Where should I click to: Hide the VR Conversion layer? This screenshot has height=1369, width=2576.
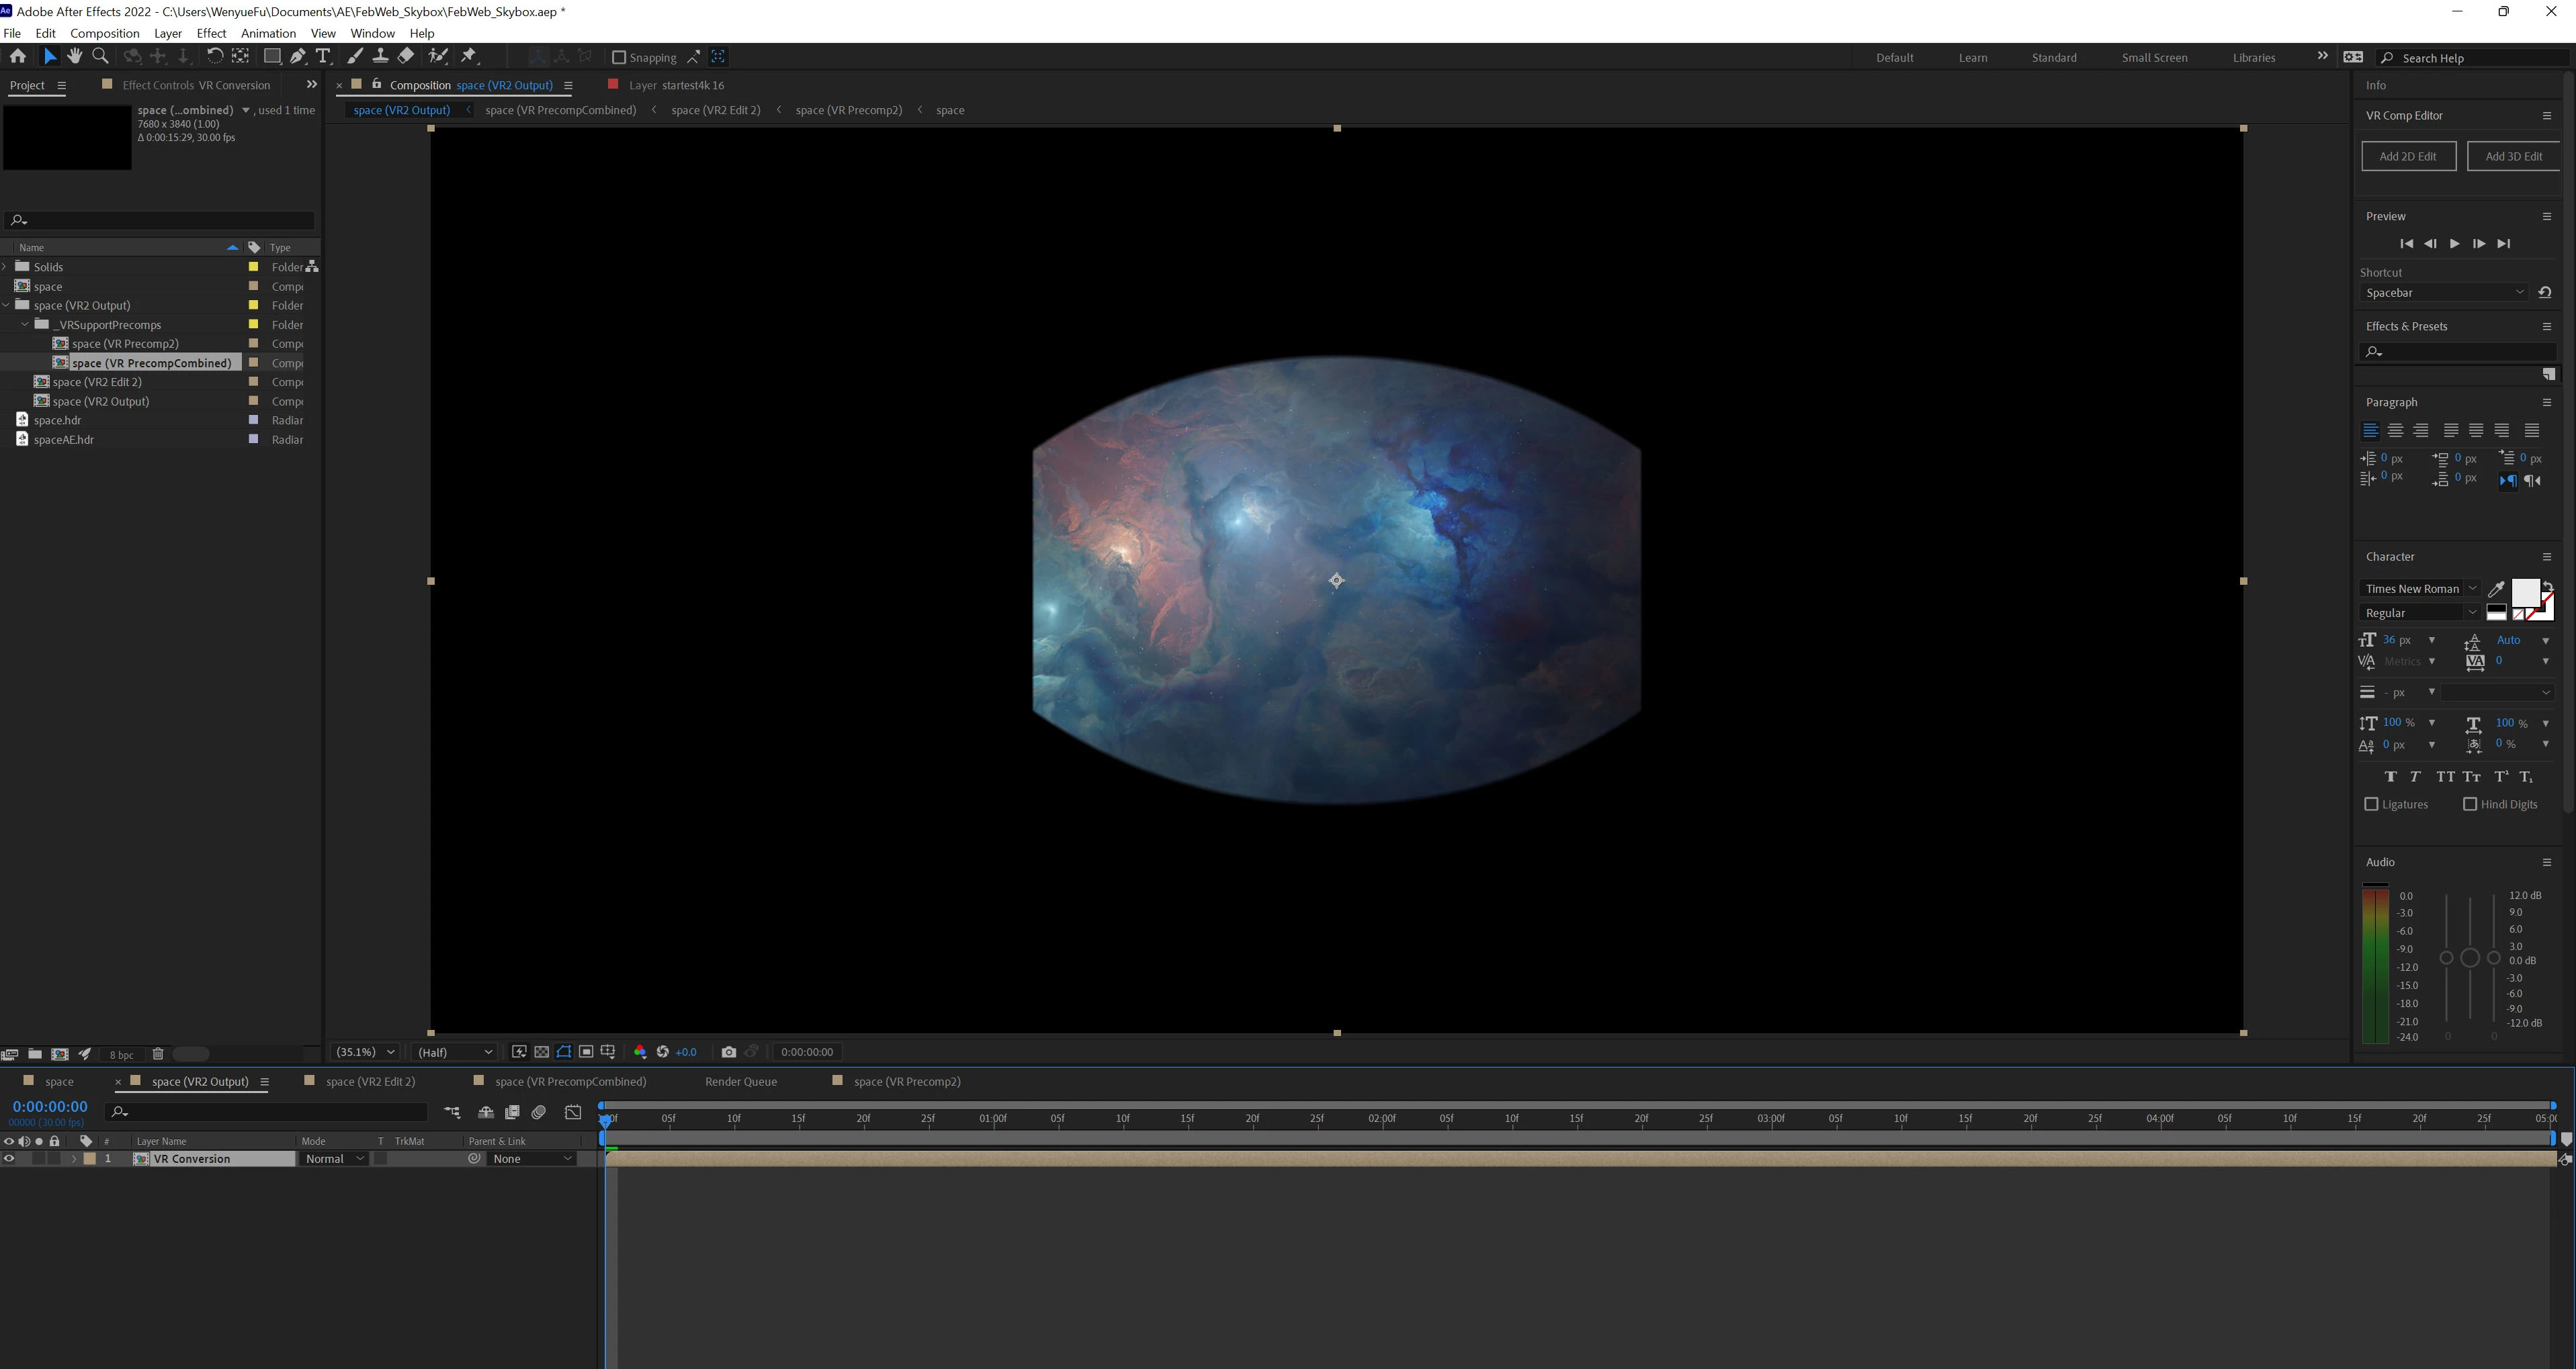pos(10,1159)
